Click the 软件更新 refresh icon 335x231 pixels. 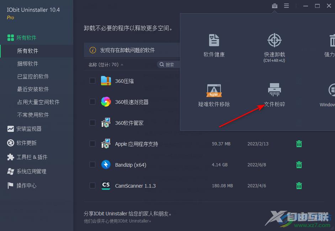coord(10,143)
